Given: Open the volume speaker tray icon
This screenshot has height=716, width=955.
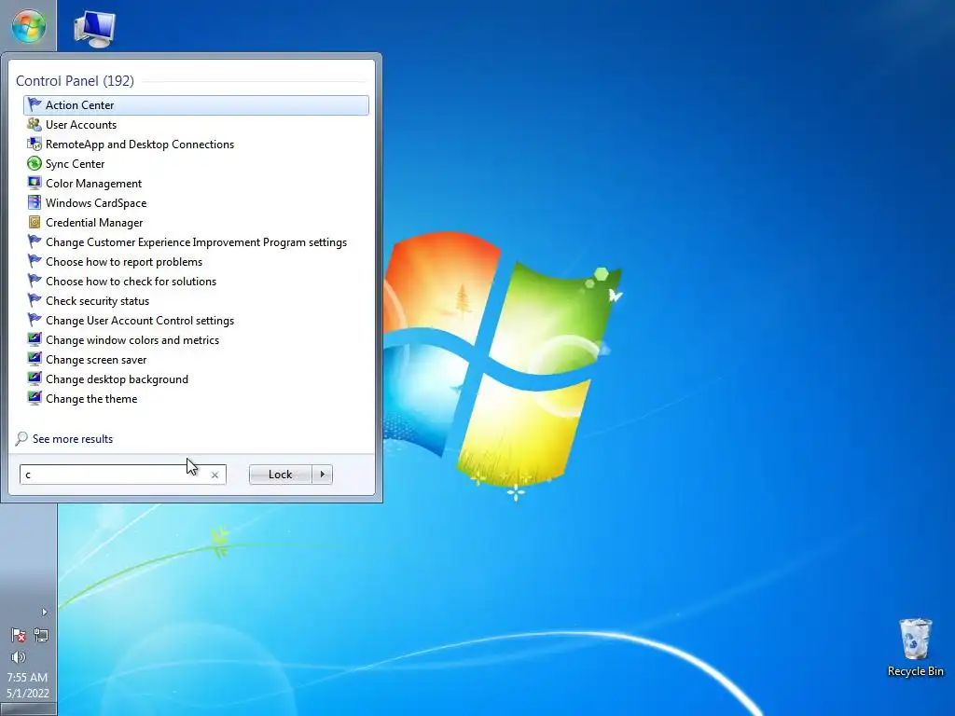Looking at the screenshot, I should pos(19,657).
